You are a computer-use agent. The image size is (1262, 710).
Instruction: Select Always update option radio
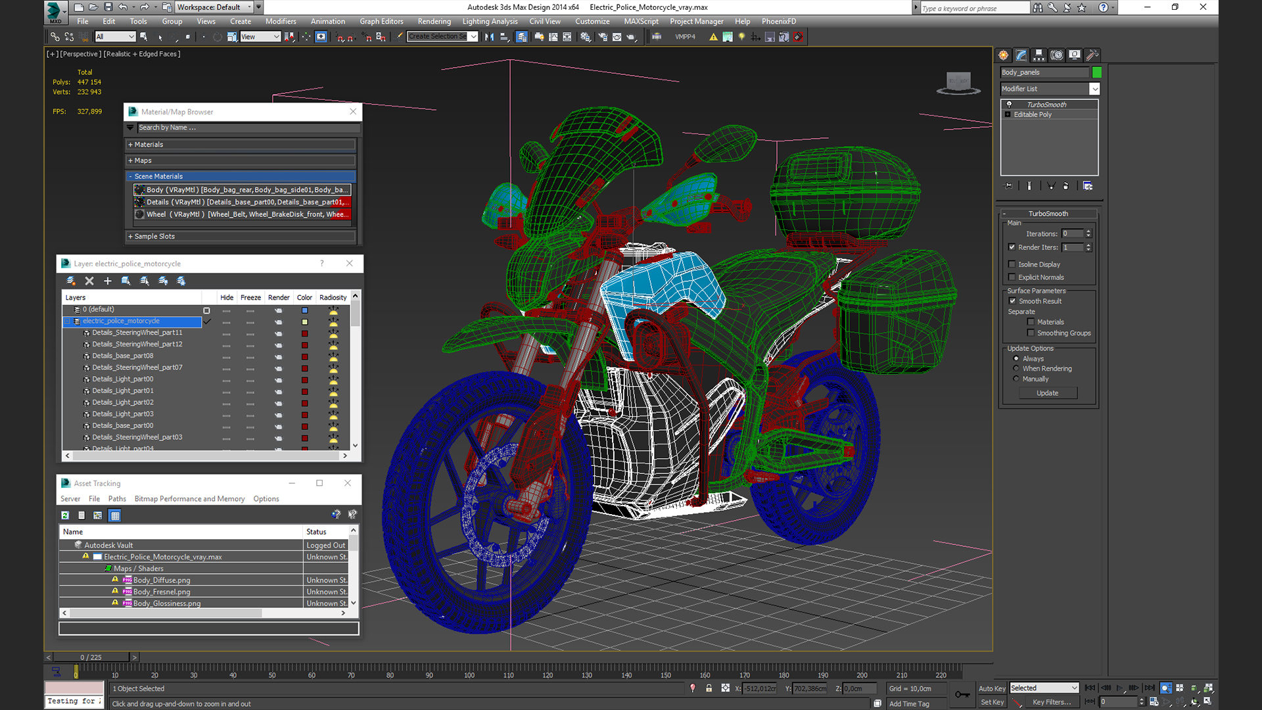tap(1016, 359)
